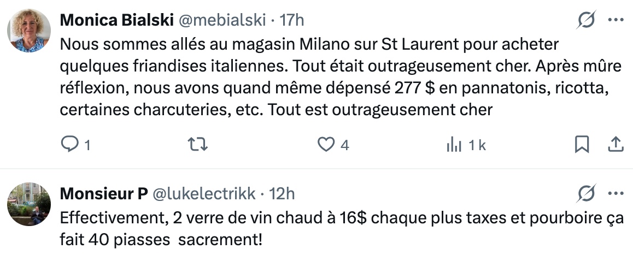Open more options on Monica's tweet
This screenshot has width=633, height=261.
coord(616,20)
